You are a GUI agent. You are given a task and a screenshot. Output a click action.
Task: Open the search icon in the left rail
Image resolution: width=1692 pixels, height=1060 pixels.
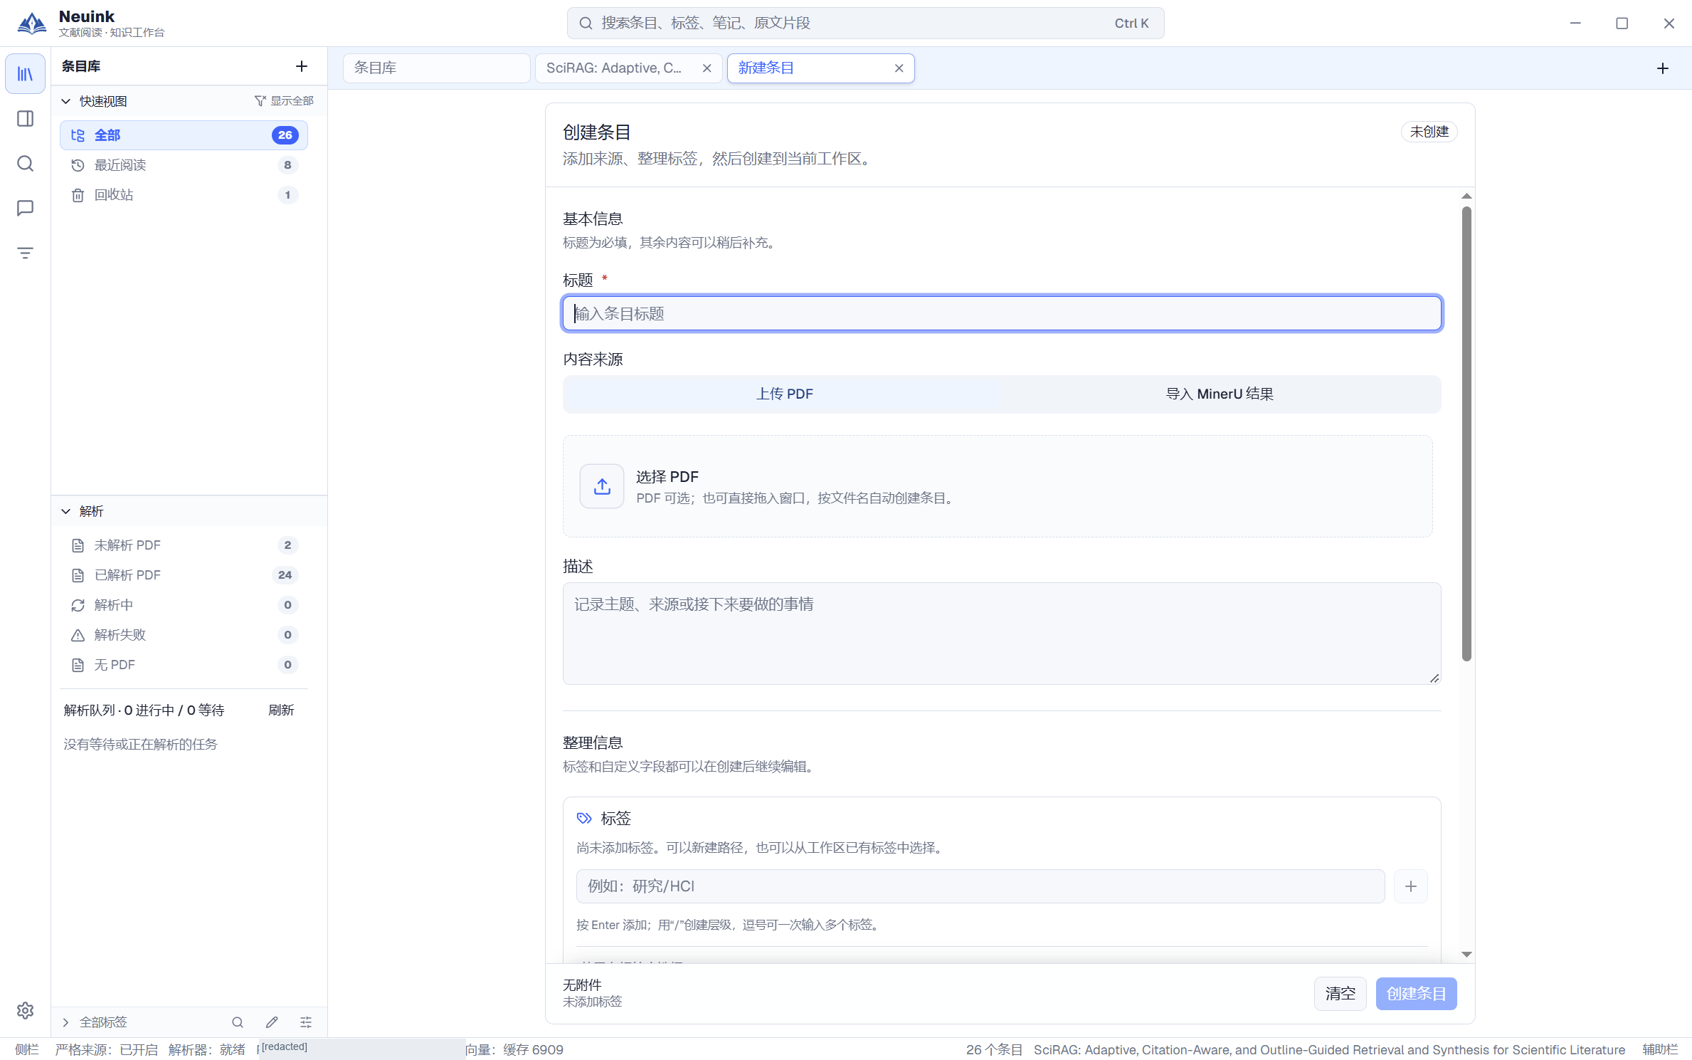tap(25, 164)
